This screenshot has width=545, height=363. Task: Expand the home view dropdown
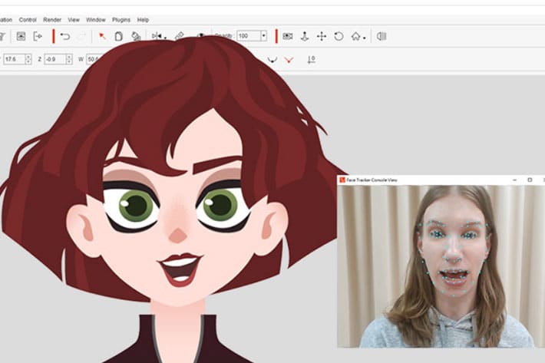tap(365, 36)
